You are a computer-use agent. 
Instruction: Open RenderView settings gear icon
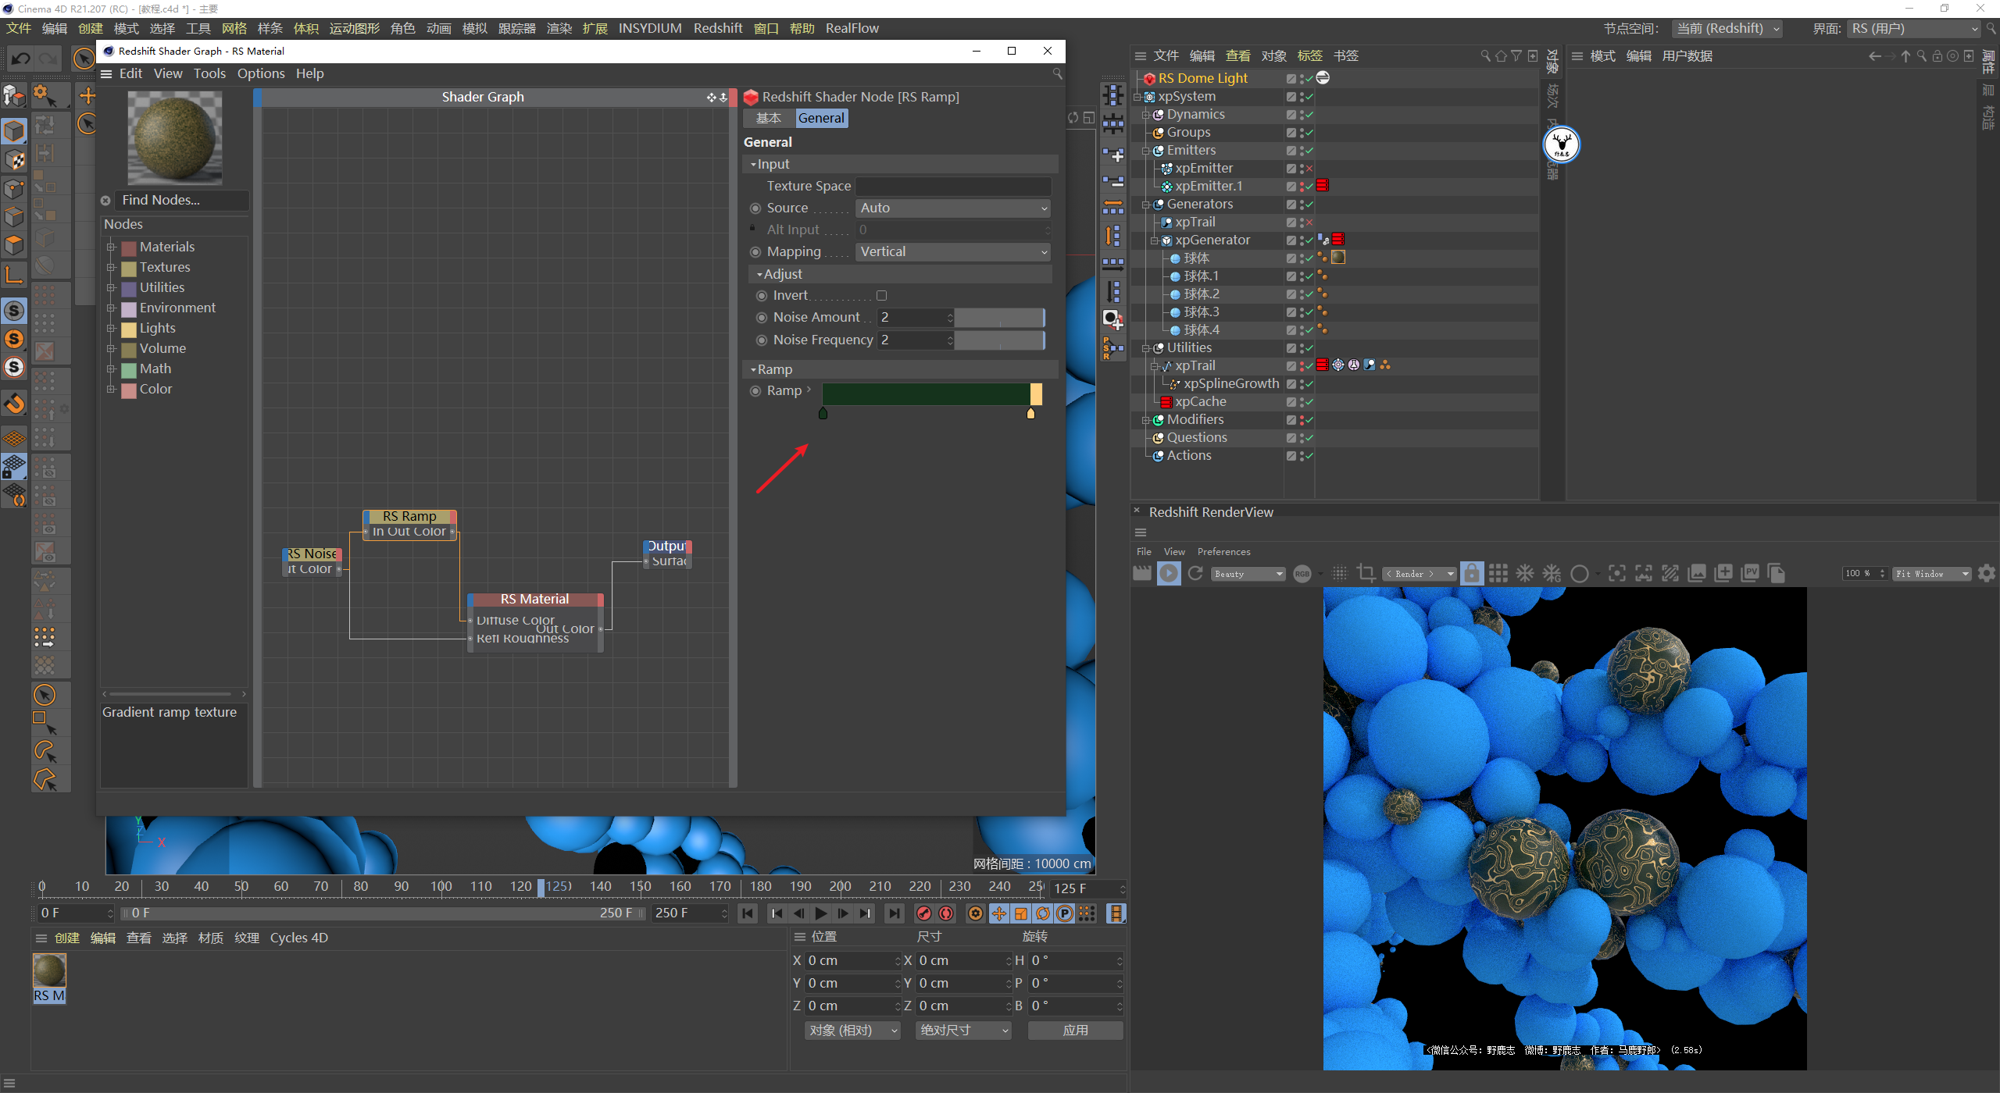pos(1987,574)
